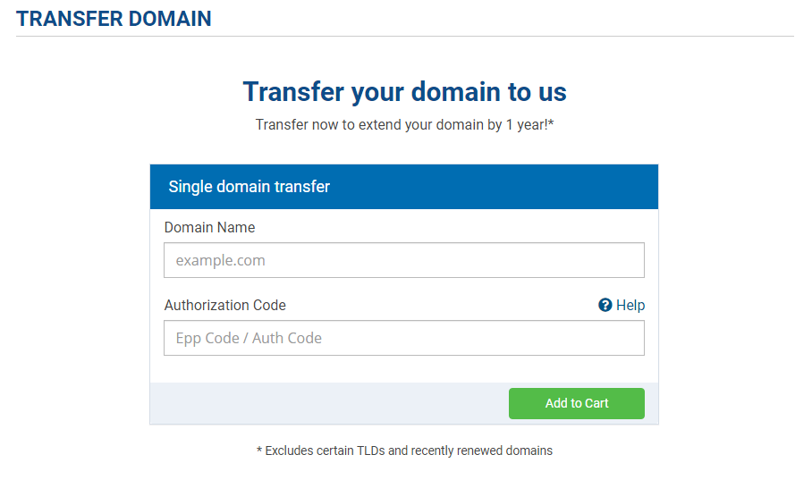Click the example.com placeholder text

tap(220, 260)
